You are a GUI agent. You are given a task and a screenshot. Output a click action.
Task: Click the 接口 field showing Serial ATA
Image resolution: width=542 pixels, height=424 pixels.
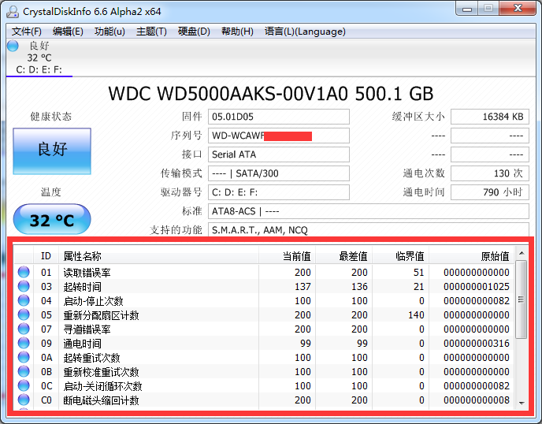[279, 154]
